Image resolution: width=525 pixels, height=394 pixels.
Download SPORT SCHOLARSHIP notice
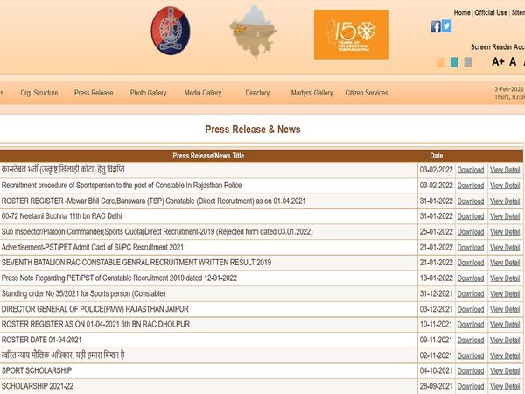pyautogui.click(x=471, y=371)
